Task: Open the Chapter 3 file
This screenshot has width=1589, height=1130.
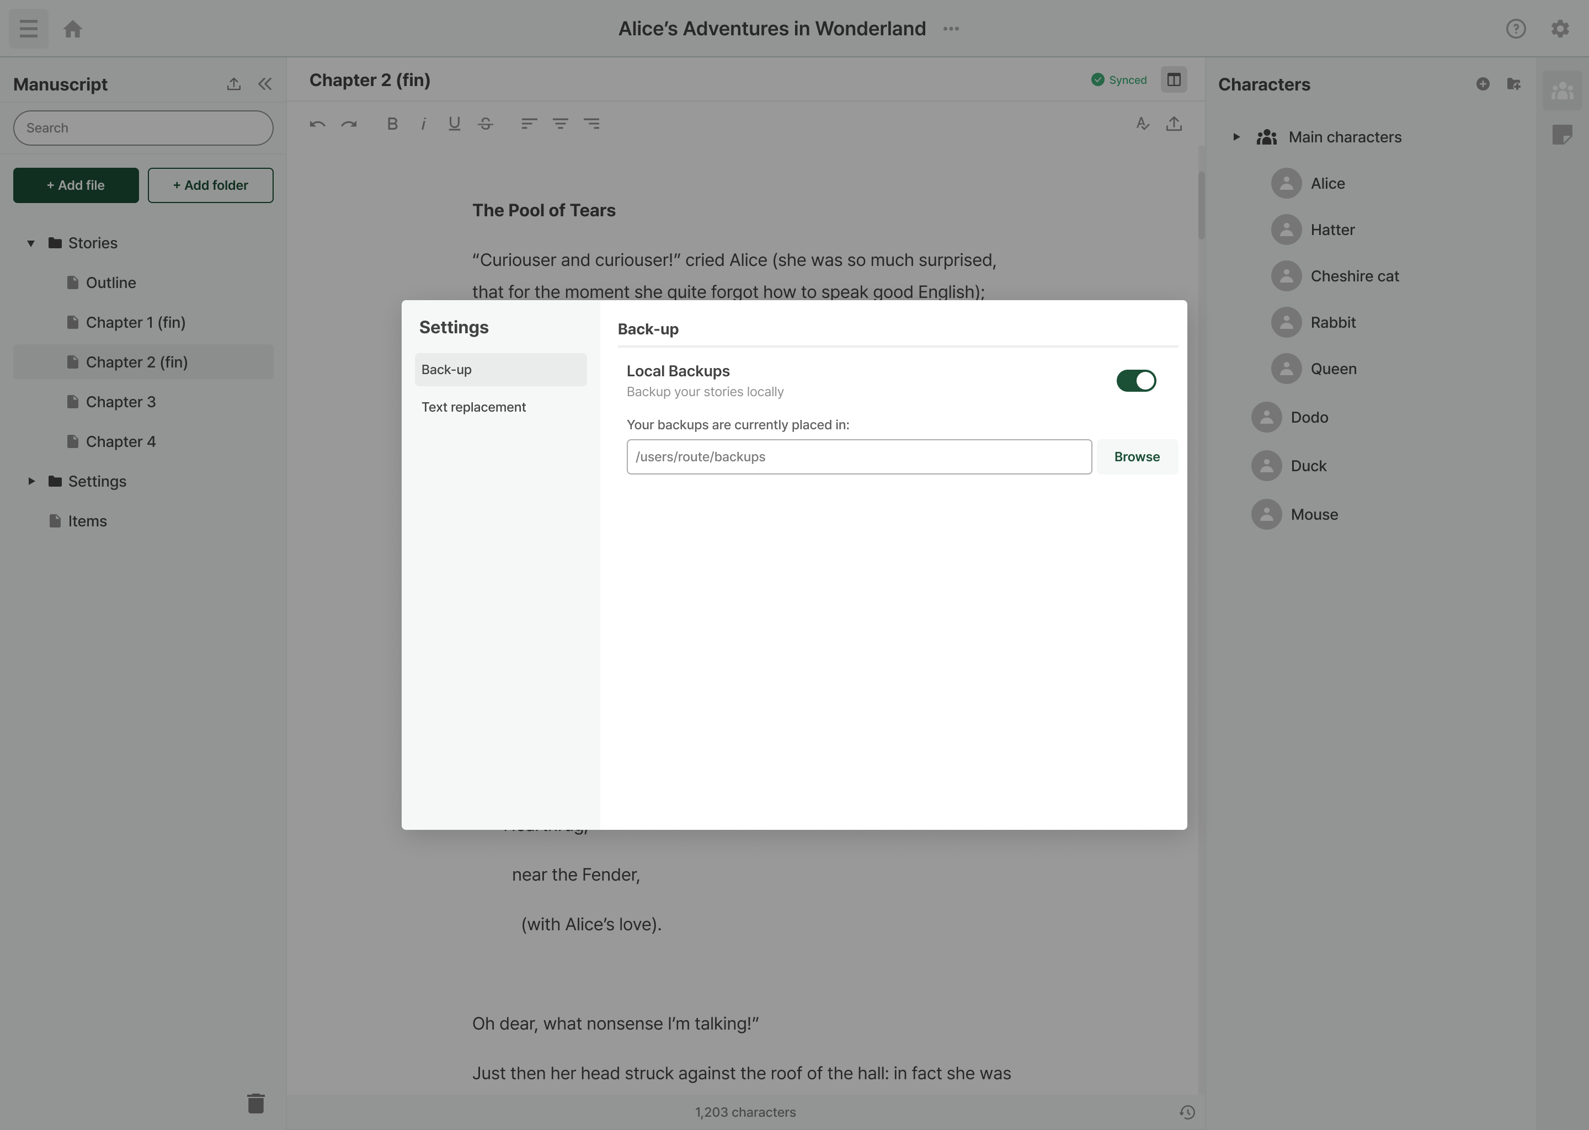Action: [143, 402]
